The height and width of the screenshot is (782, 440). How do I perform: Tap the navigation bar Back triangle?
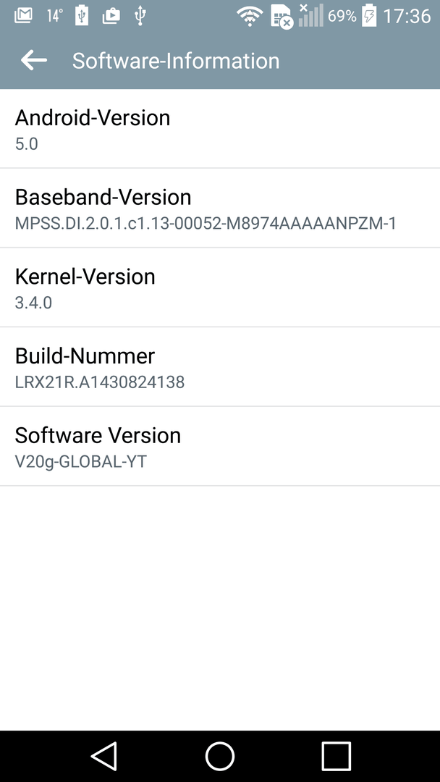(x=103, y=756)
